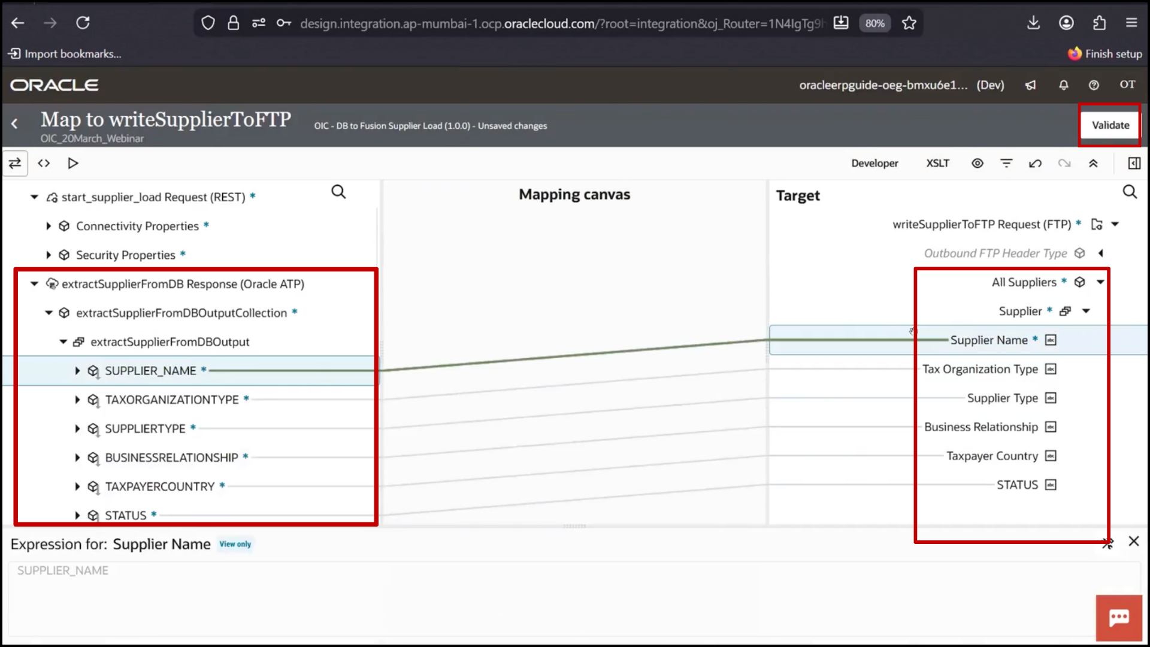Close the expression panel
Screen dimensions: 1150x647
click(1134, 542)
